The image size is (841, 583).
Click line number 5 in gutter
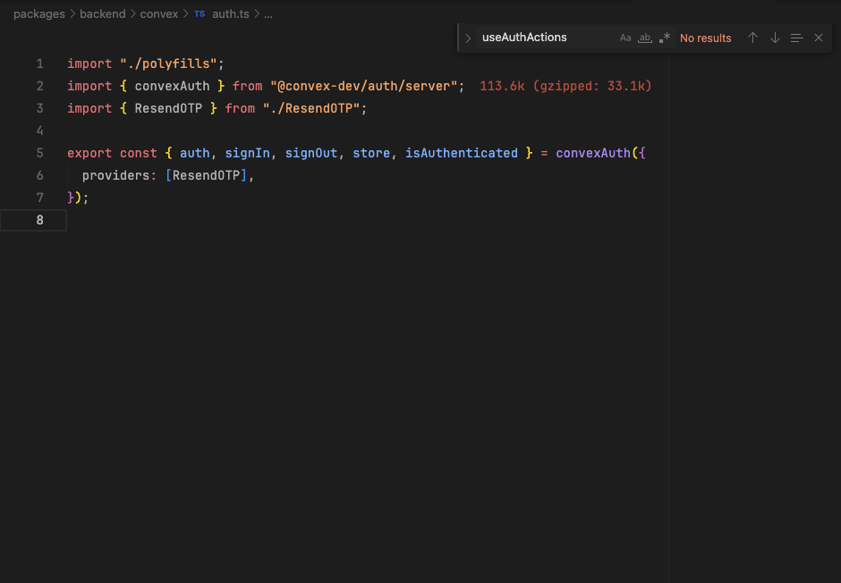point(39,153)
